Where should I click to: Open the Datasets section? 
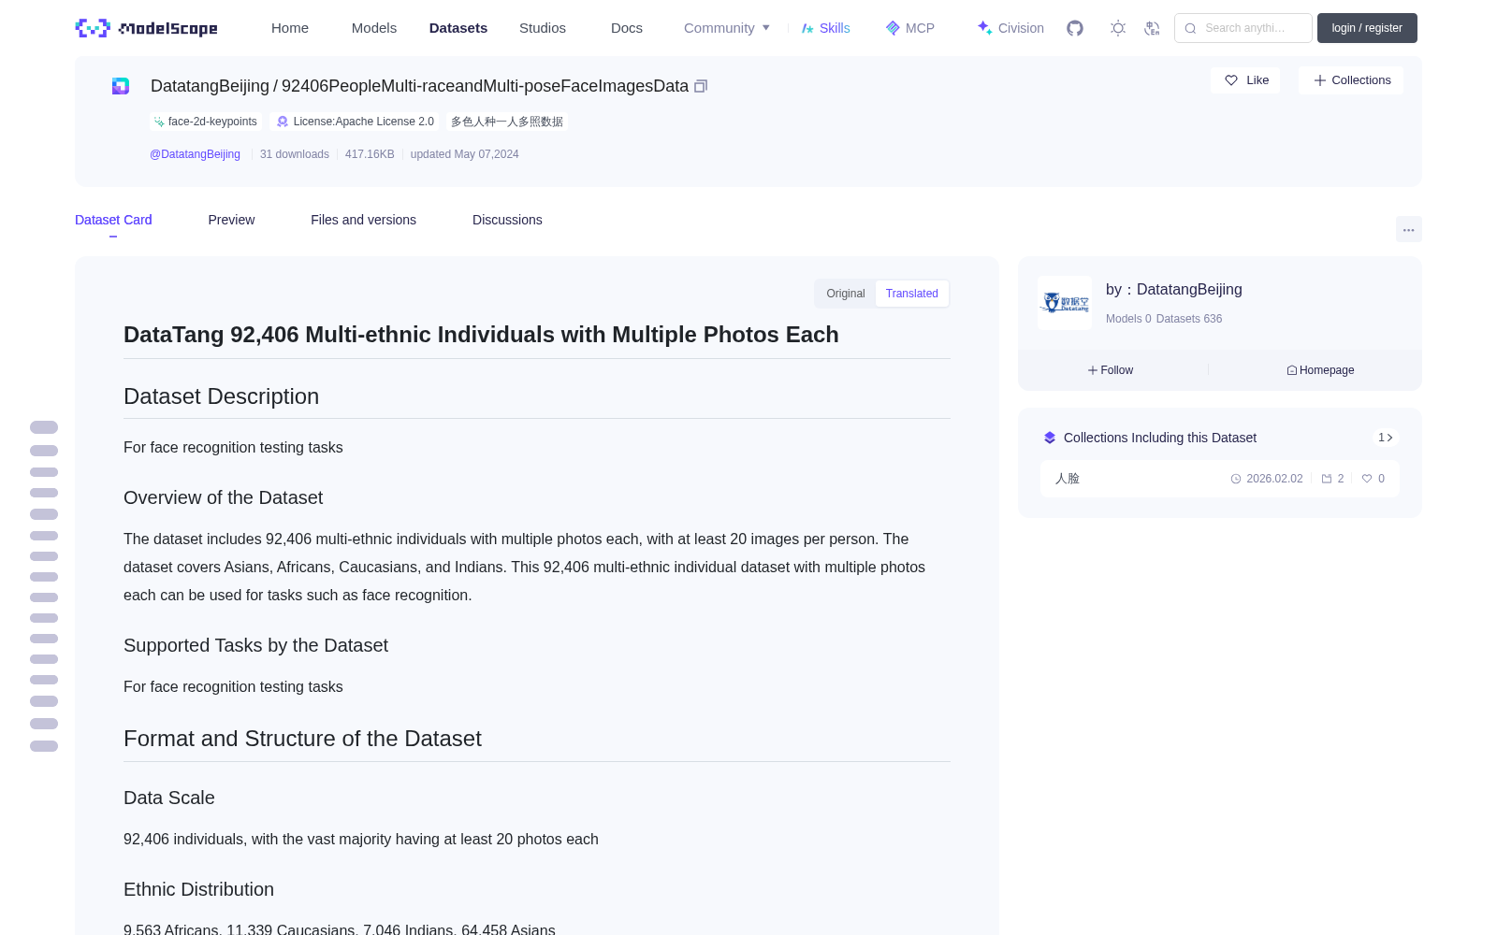[x=458, y=28]
